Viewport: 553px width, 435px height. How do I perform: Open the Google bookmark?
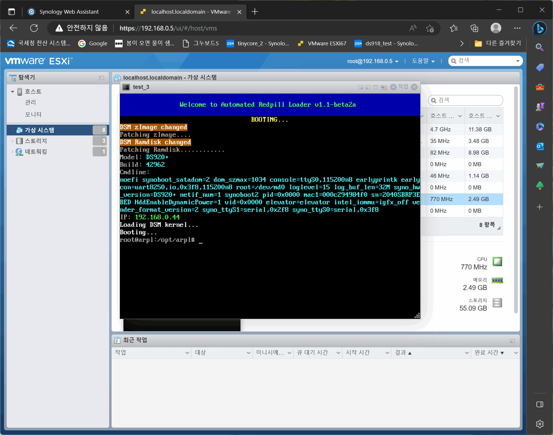pos(93,44)
